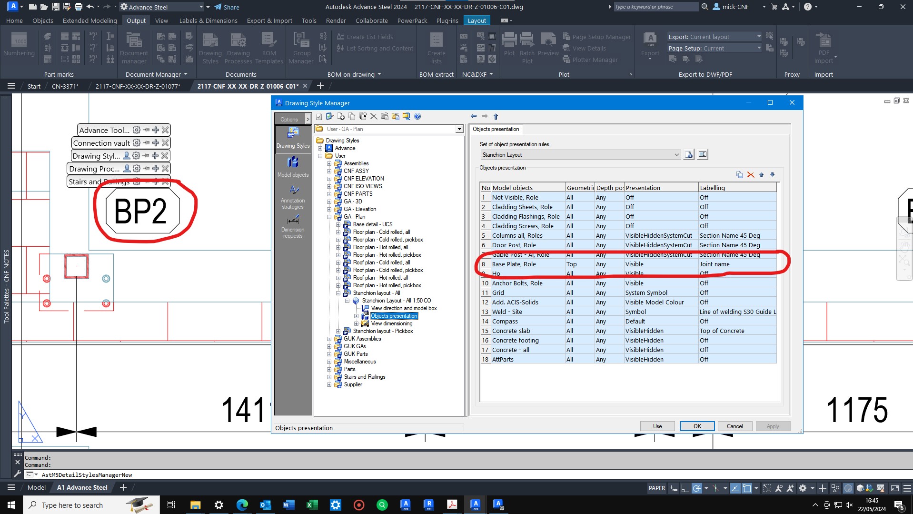Image resolution: width=913 pixels, height=514 pixels.
Task: Open Help in Drawing Style Manager toolbar
Action: point(417,116)
